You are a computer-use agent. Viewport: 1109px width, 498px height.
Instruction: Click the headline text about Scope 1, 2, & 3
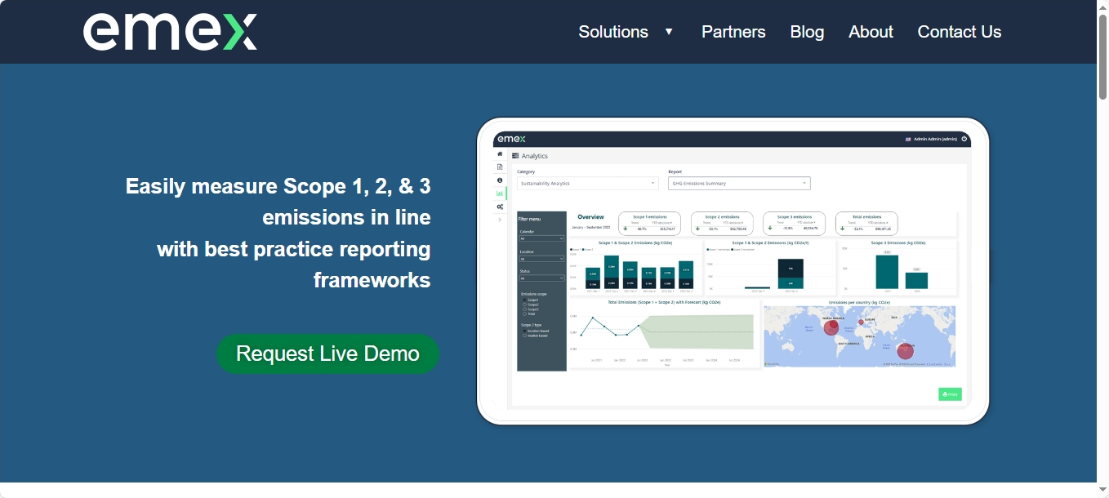(x=278, y=233)
